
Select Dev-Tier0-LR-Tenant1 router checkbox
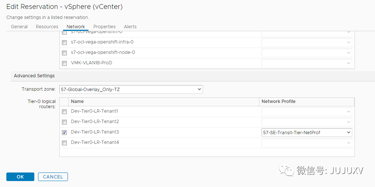64,112
